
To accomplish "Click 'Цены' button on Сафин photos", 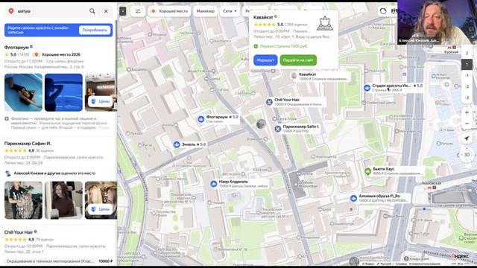I will coord(101,209).
